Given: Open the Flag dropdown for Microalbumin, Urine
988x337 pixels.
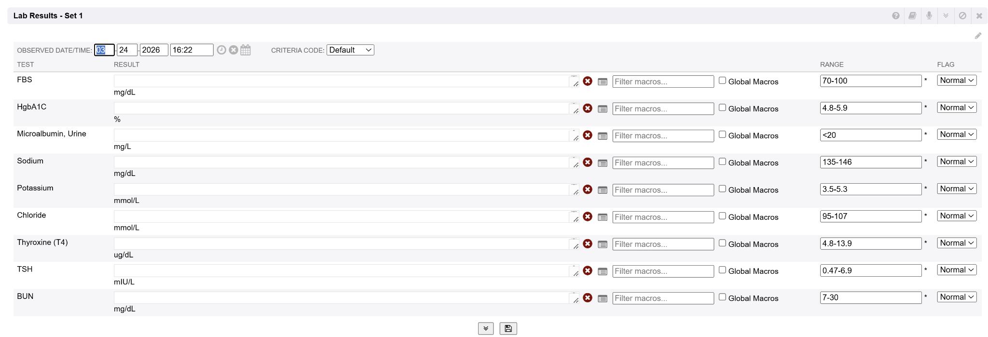Looking at the screenshot, I should 957,135.
